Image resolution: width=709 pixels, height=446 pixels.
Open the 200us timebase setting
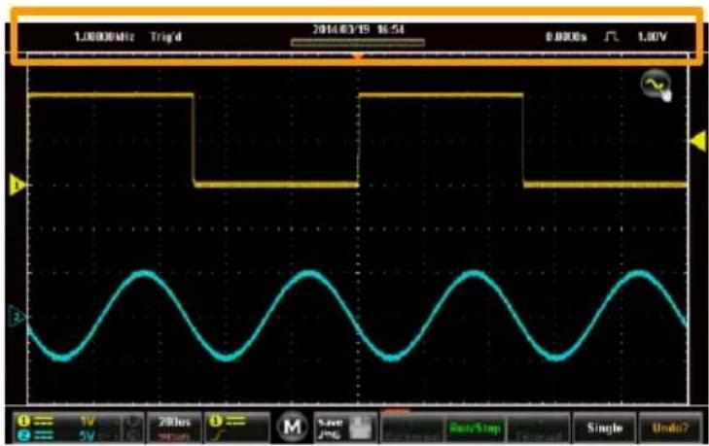174,427
